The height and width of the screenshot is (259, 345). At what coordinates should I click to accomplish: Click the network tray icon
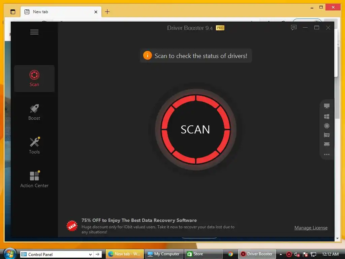pos(313,255)
